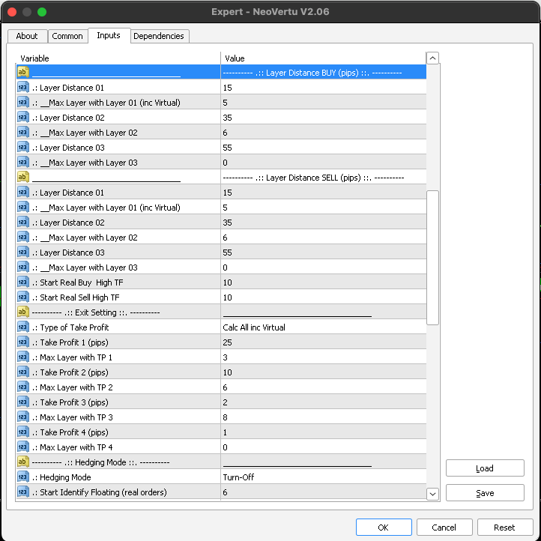This screenshot has height=541, width=541.
Task: Click the integer icon for Start Real Buy High TF
Action: pos(22,282)
